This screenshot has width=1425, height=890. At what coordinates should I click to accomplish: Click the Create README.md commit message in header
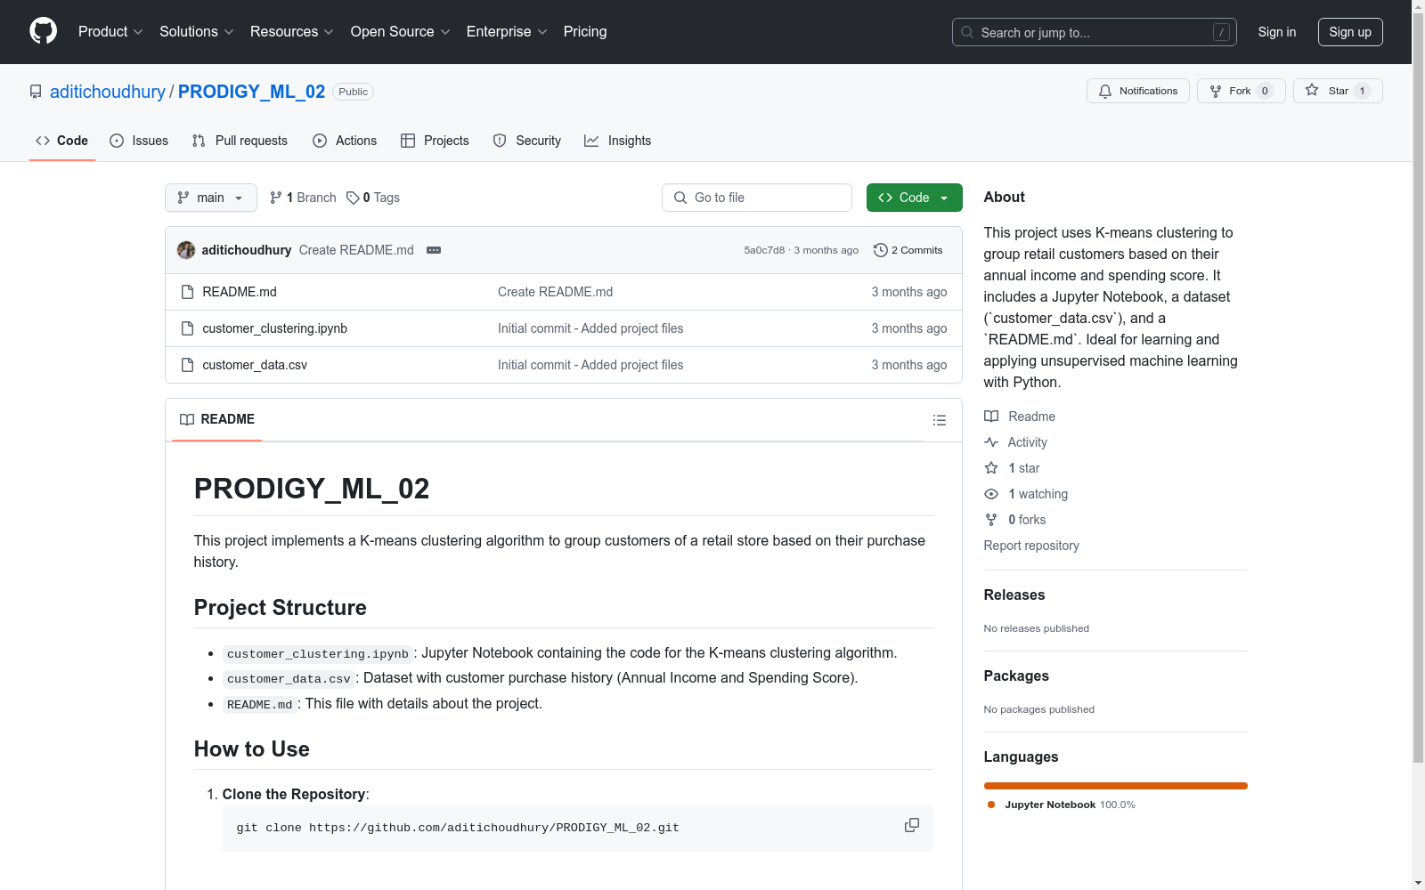[x=356, y=250]
